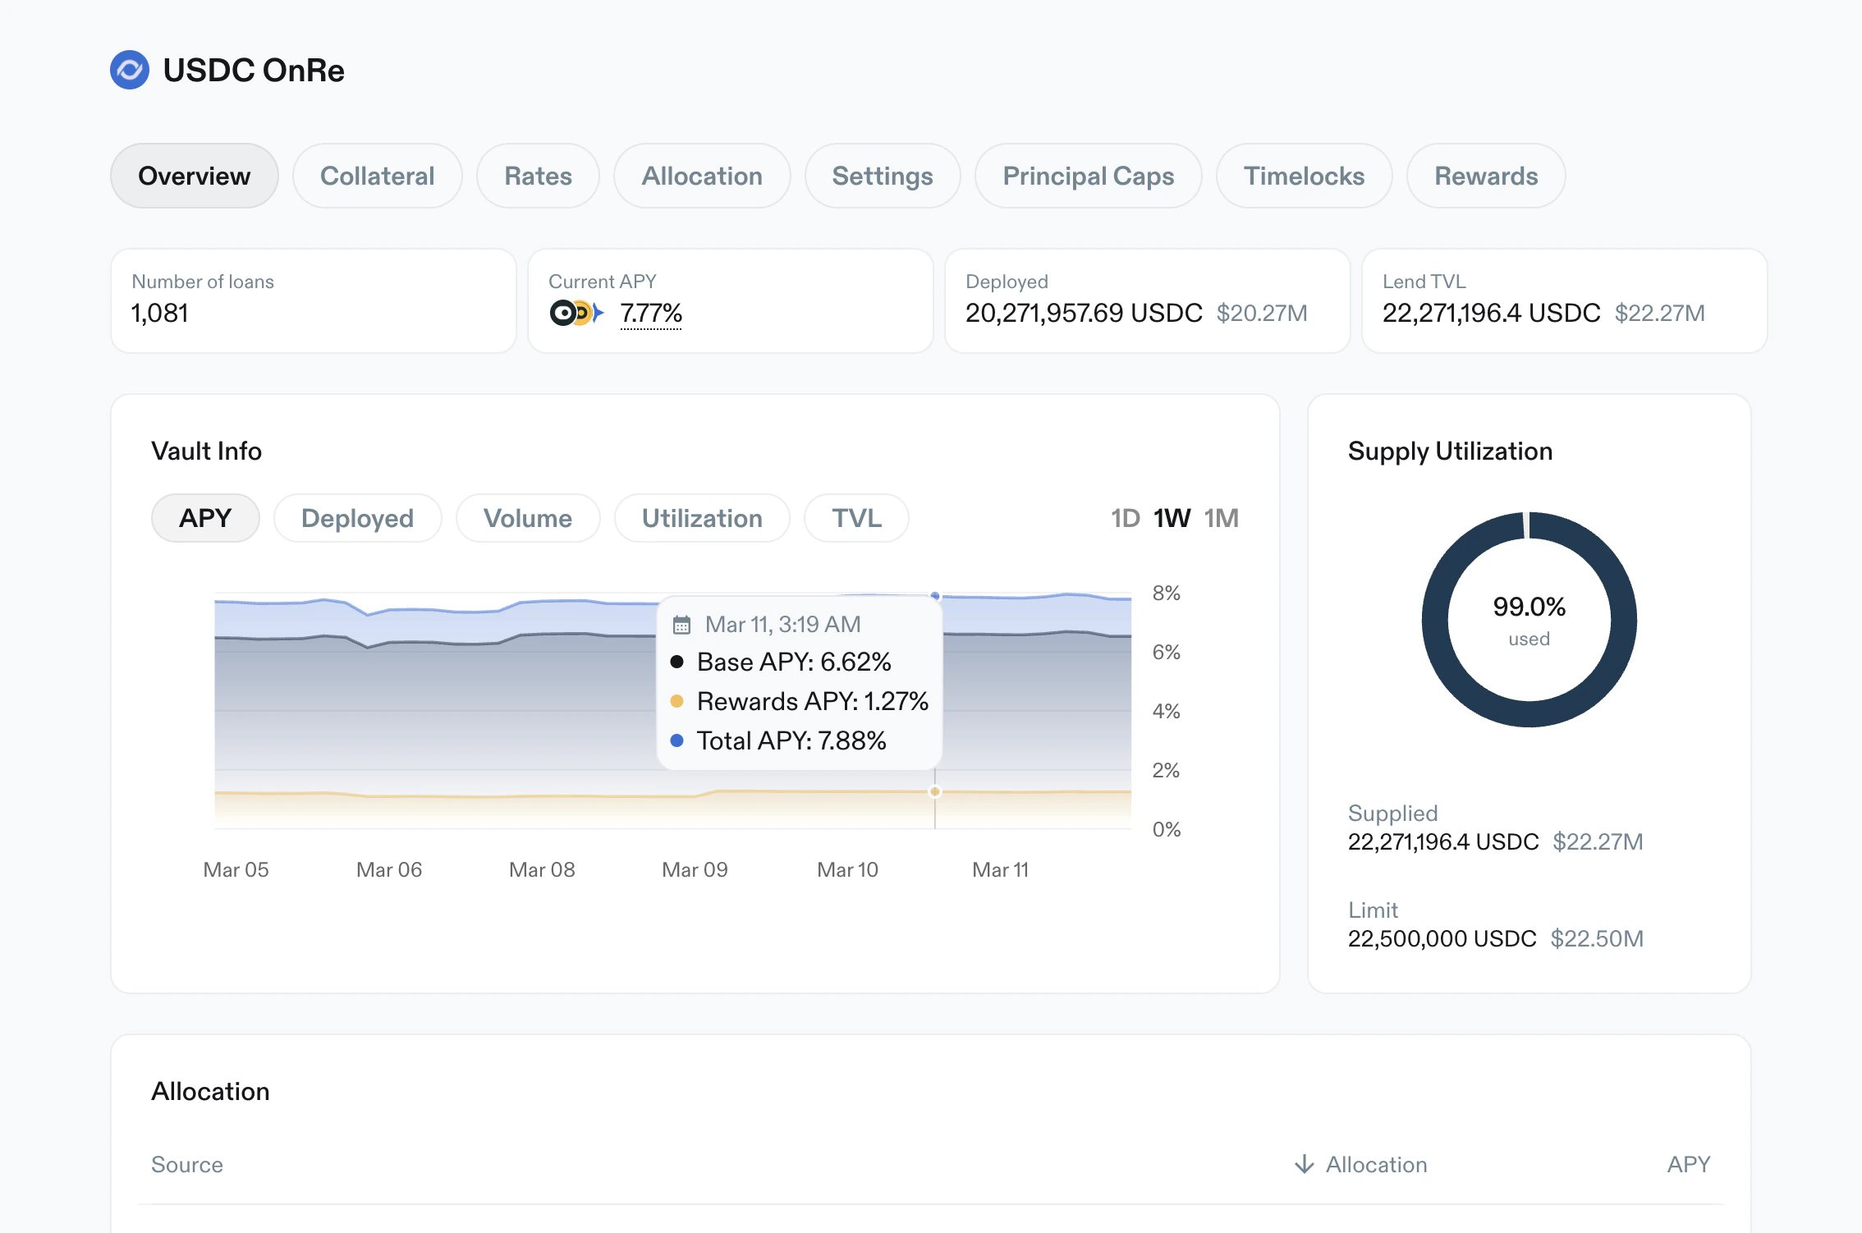This screenshot has width=1862, height=1233.
Task: Show the Utilization chart view
Action: click(x=702, y=518)
